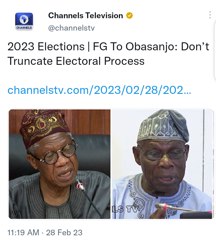This screenshot has height=243, width=216.
Task: Click the 11:19 AM timestamp
Action: [23, 233]
